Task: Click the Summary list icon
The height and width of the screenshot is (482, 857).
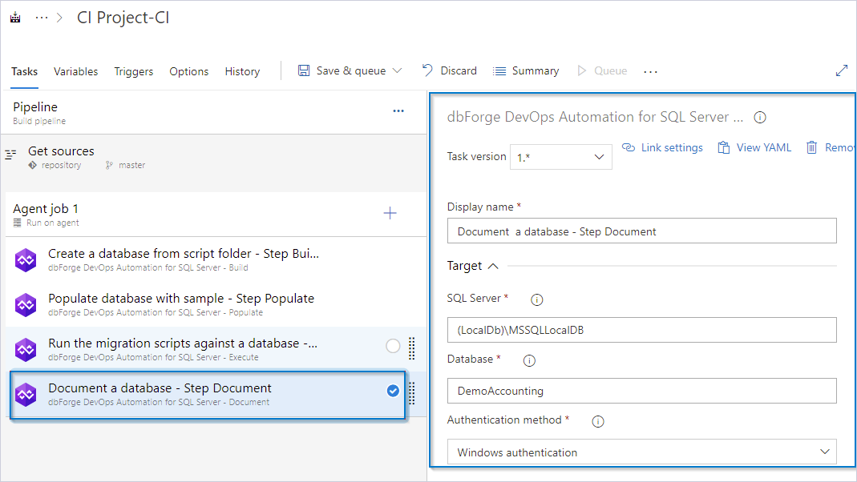Action: coord(499,71)
